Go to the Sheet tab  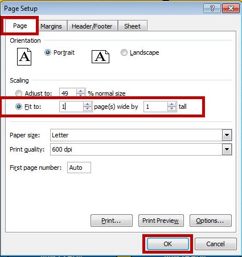[x=133, y=26]
